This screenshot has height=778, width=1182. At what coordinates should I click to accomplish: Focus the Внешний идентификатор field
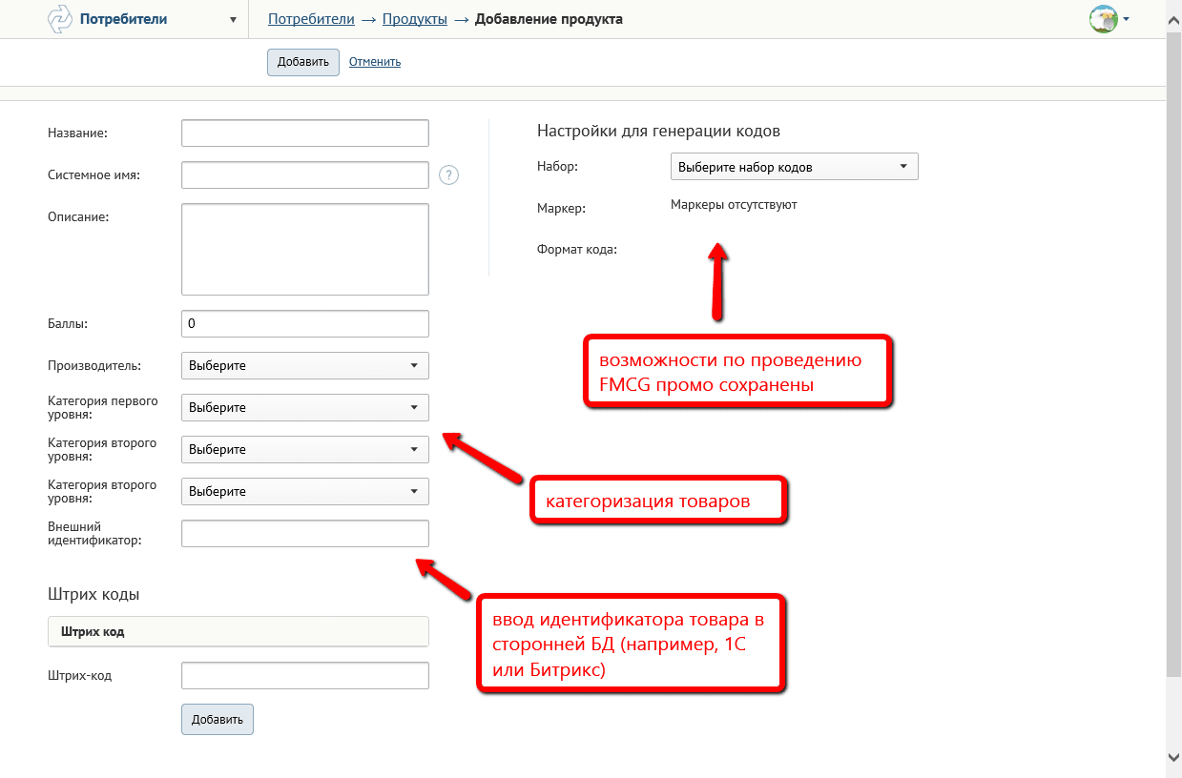click(304, 534)
